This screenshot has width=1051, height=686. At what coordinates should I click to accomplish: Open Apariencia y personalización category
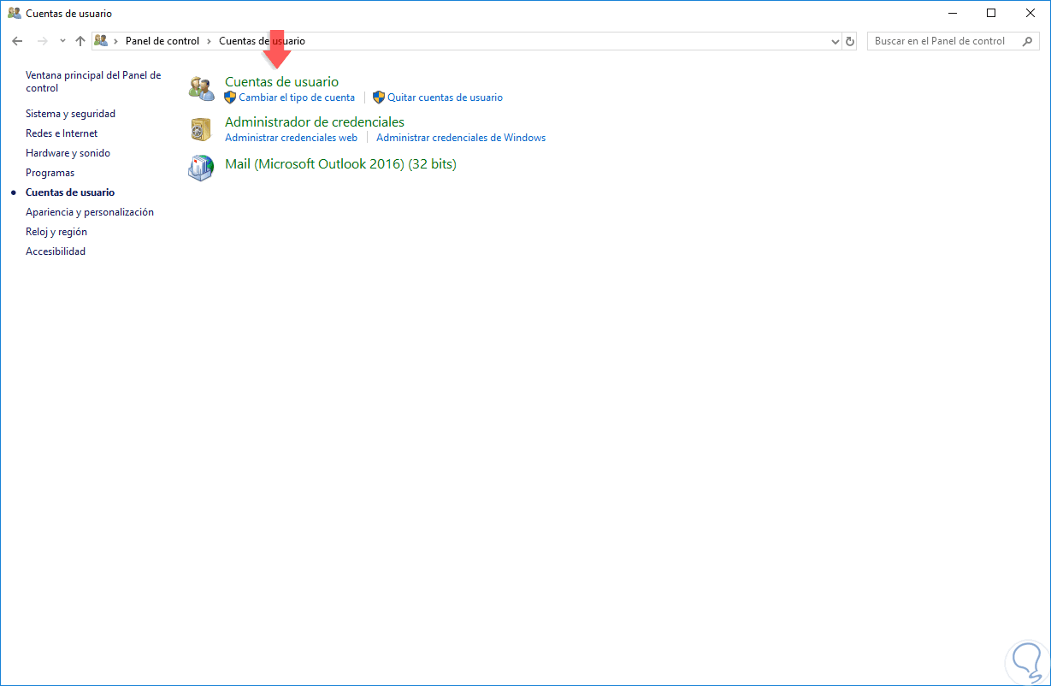coord(90,212)
